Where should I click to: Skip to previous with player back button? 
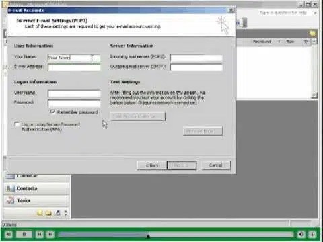click(40, 235)
